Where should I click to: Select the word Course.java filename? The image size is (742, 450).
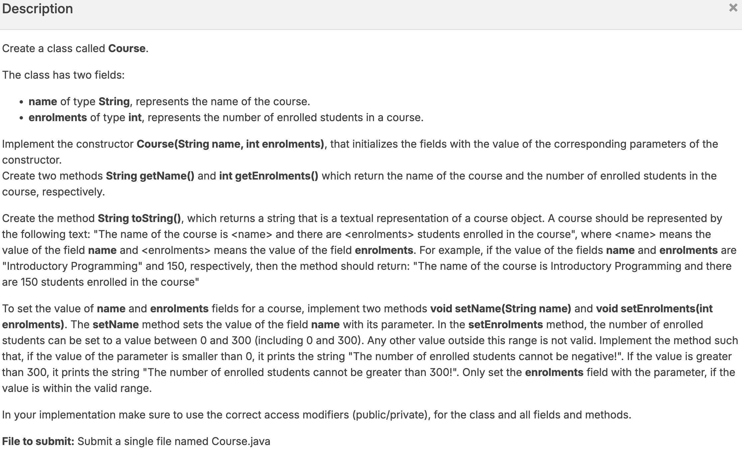240,441
